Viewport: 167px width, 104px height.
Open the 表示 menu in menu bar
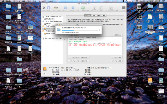click(29, 1)
